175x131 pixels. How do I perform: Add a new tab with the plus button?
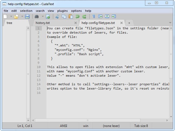(129, 23)
